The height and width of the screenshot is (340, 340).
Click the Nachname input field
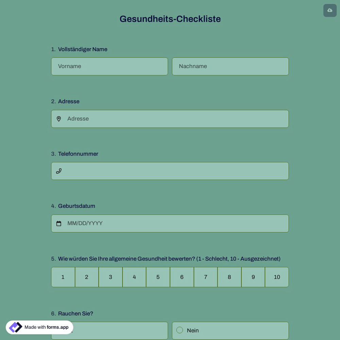pyautogui.click(x=230, y=66)
